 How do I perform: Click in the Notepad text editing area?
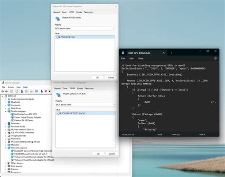pyautogui.click(x=169, y=97)
